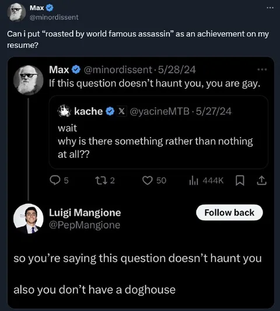Open the quoted tweet's three-dot options menu
The height and width of the screenshot is (311, 280).
click(x=262, y=69)
